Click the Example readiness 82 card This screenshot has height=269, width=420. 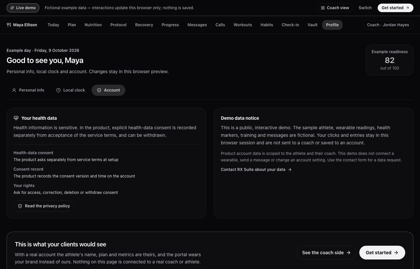[x=389, y=60]
